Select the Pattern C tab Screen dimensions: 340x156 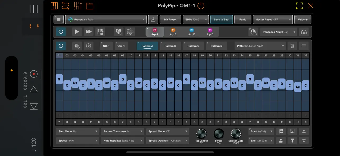pos(193,46)
